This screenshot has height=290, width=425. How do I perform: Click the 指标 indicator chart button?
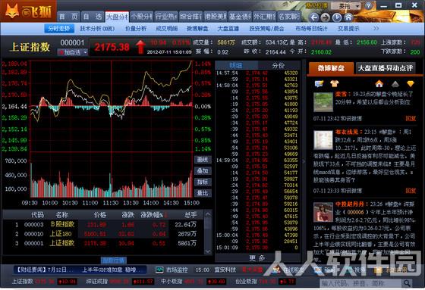(203, 182)
